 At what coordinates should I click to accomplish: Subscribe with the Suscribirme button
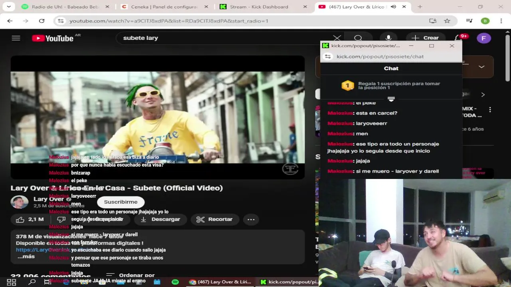click(121, 202)
